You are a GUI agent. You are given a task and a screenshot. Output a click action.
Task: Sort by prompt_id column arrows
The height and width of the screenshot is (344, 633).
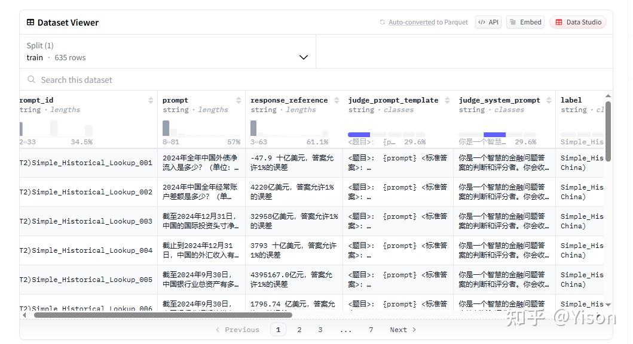(x=151, y=100)
